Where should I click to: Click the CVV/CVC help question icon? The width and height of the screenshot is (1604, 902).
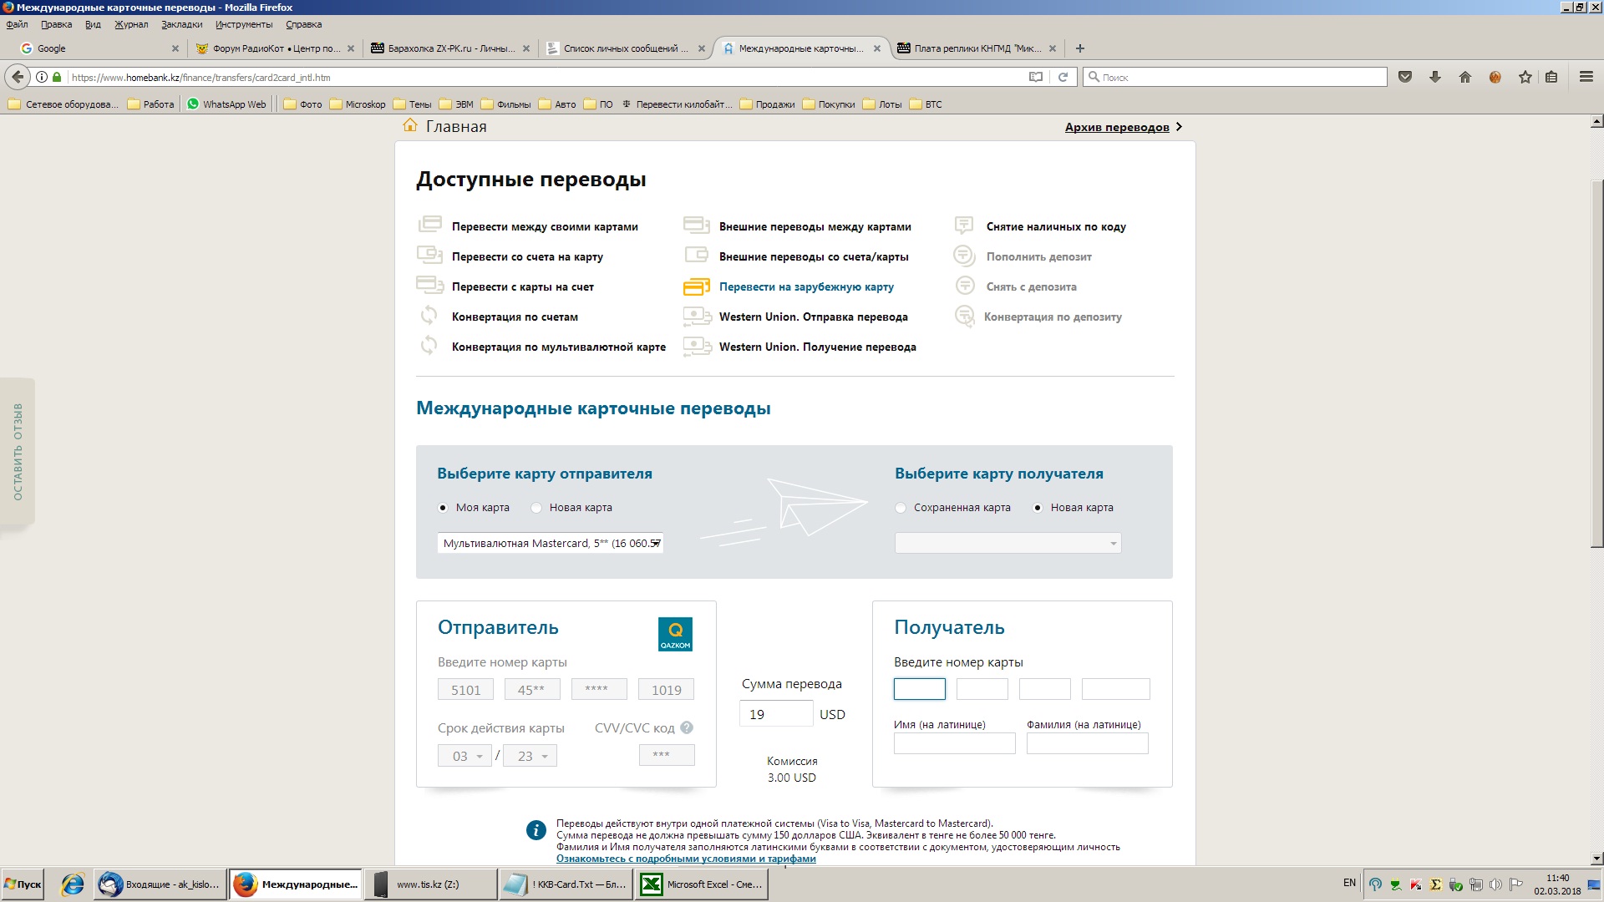[687, 727]
